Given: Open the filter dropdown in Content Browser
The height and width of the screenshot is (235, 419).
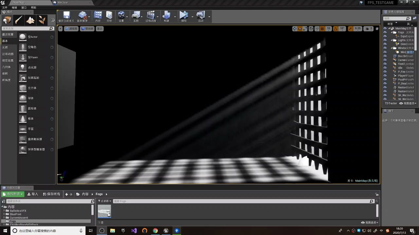Looking at the screenshot, I should coord(104,201).
